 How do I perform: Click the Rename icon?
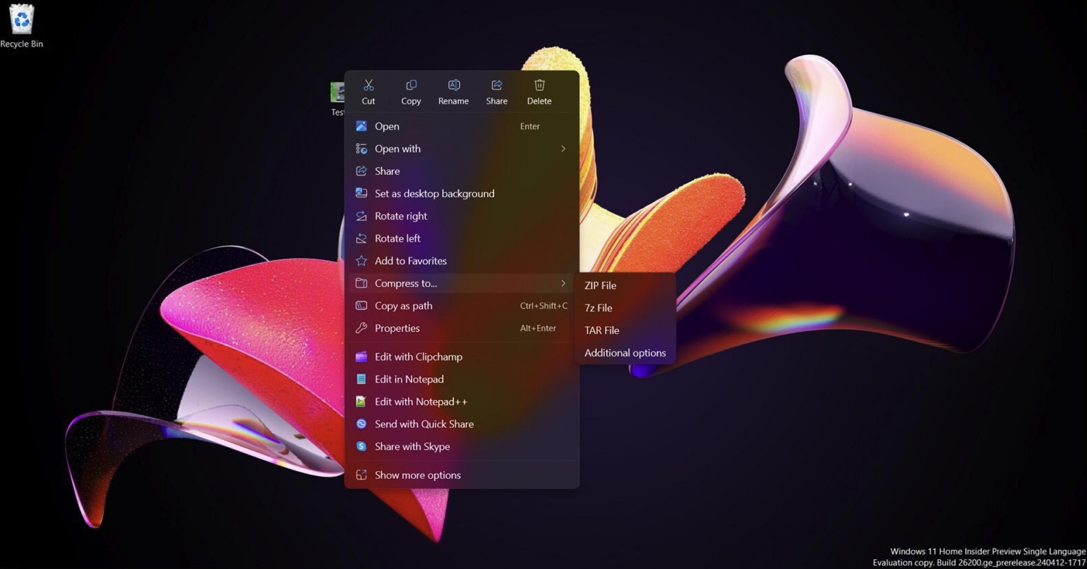point(453,86)
